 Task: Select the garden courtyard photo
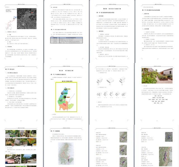click(157, 76)
